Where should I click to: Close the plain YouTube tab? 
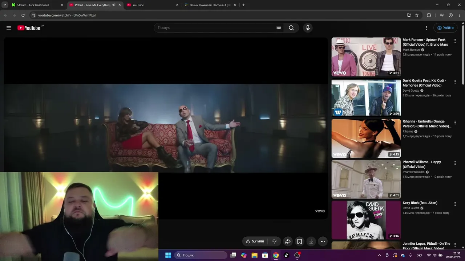coord(177,5)
